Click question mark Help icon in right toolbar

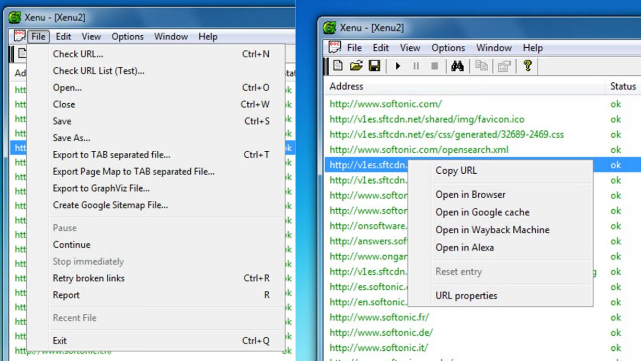527,66
